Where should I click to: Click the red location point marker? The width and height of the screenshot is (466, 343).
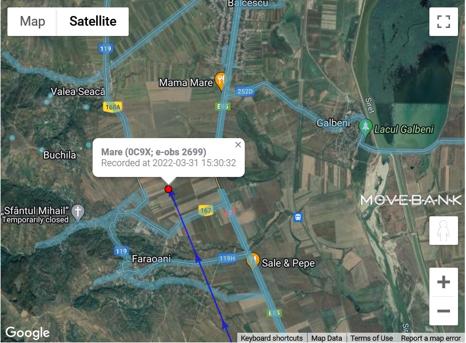[x=169, y=189]
